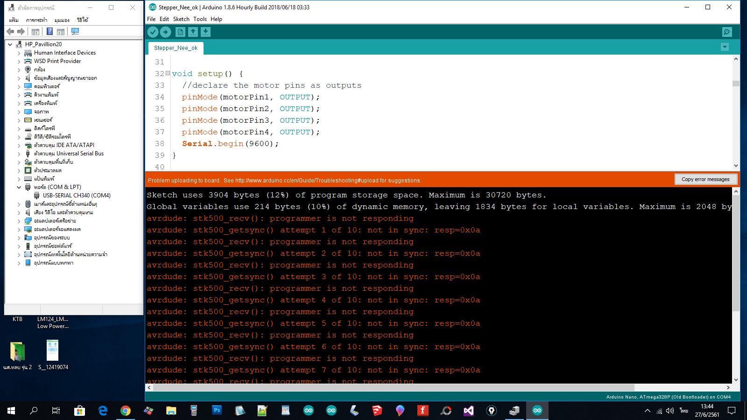This screenshot has height=420, width=747.
Task: Open the notification center icon
Action: pos(732,411)
